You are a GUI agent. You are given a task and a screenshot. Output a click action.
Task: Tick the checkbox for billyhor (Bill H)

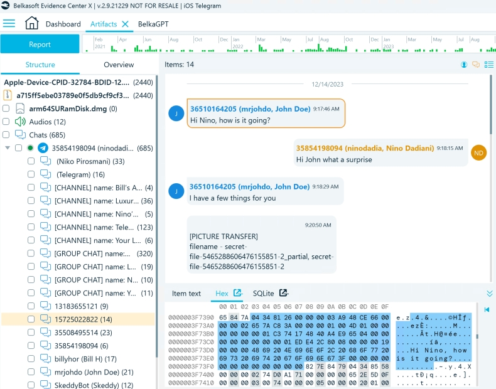click(31, 359)
